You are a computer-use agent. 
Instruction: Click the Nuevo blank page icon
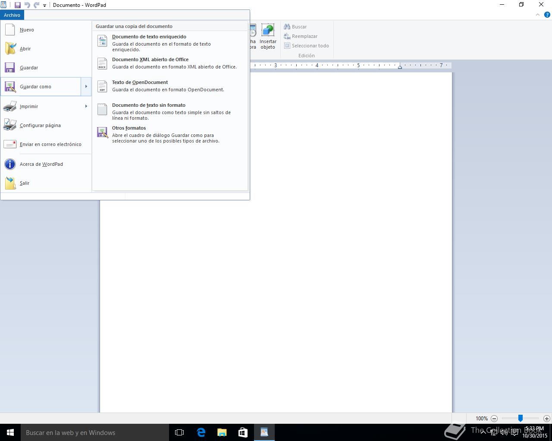pos(10,30)
